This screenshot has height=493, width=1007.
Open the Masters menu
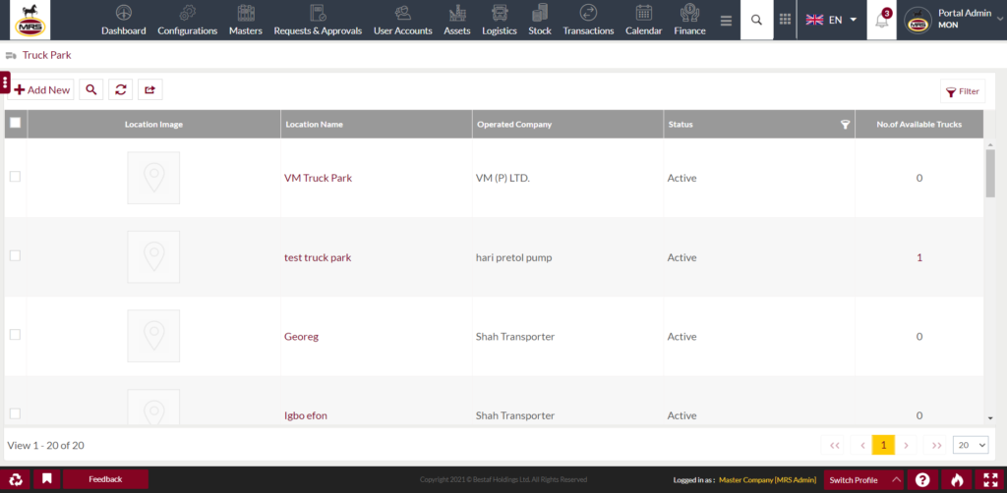coord(245,20)
